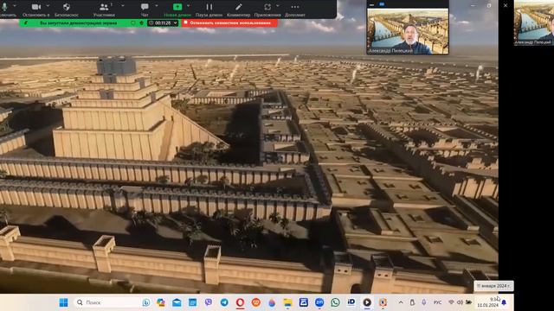Open Bing icon in taskbar search box
The height and width of the screenshot is (311, 554).
(x=146, y=302)
